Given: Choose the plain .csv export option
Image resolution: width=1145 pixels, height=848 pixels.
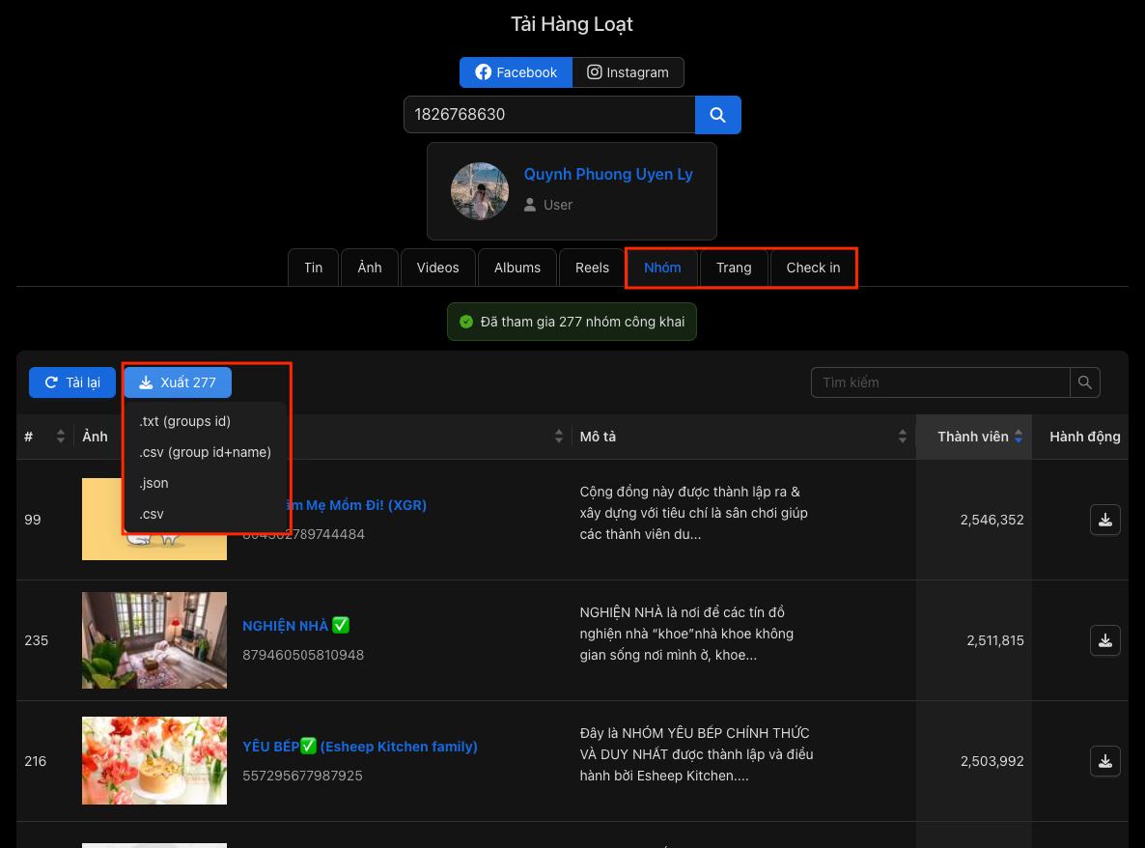Looking at the screenshot, I should 152,514.
